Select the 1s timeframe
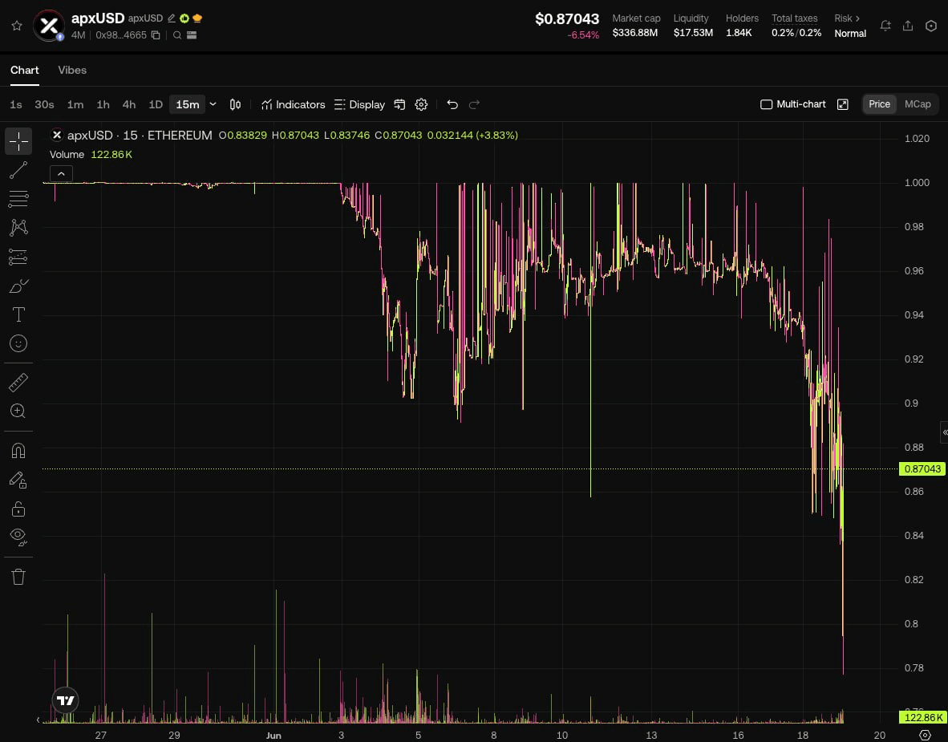This screenshot has width=948, height=742. [x=16, y=104]
